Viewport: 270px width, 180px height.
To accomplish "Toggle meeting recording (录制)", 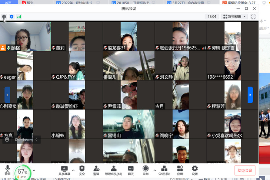I will 146,170.
